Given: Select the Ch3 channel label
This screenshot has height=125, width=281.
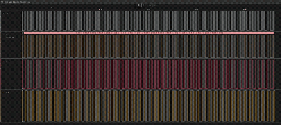Looking at the screenshot, I should point(8,61).
